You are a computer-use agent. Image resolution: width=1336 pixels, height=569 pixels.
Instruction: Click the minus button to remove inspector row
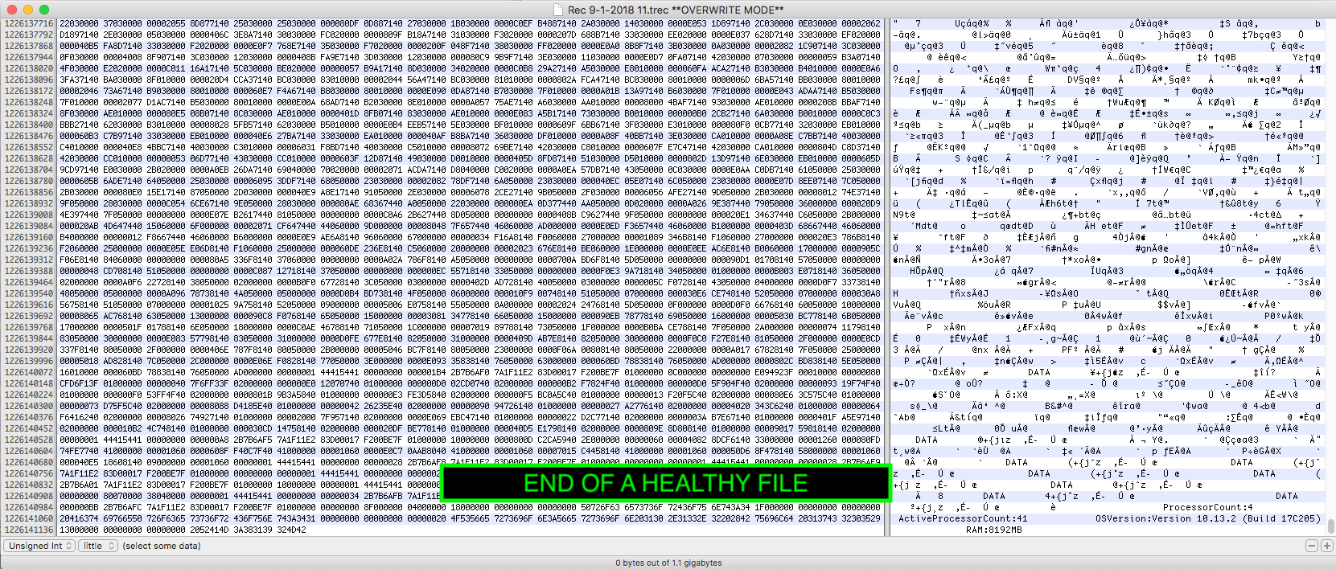[x=1312, y=546]
